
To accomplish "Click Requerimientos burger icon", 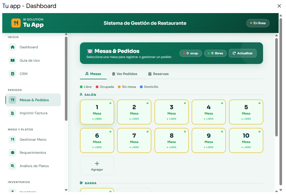I will click(x=12, y=153).
